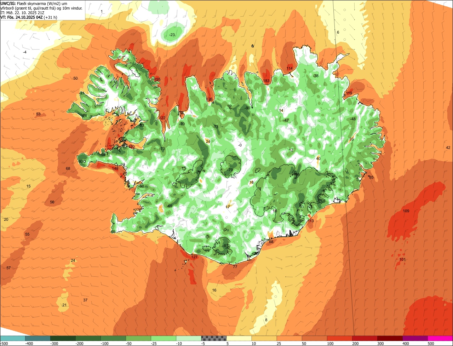
Task: Click the '57' value near the left edge
Action: [8, 268]
